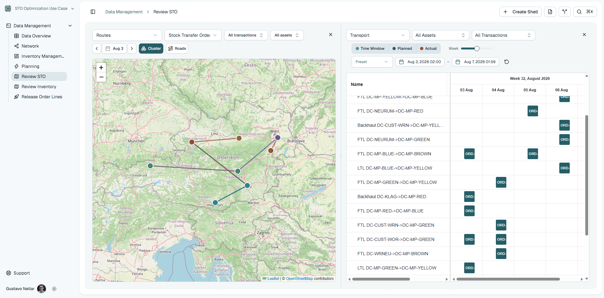Adjust the Week zoom slider handle
The width and height of the screenshot is (604, 298).
point(477,49)
